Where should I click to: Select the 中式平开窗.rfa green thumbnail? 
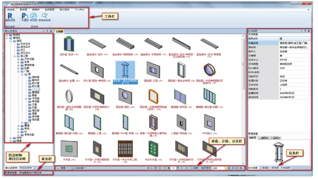[153, 149]
